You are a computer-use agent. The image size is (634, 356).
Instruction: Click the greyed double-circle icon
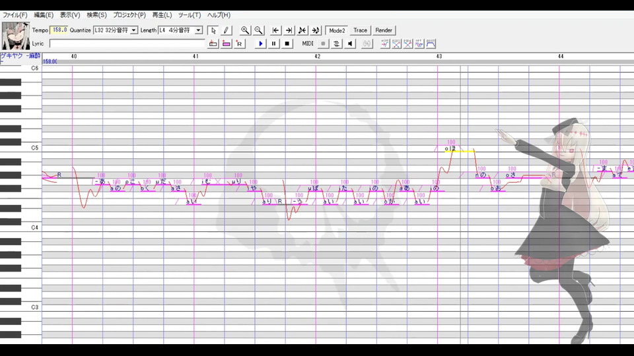[367, 44]
